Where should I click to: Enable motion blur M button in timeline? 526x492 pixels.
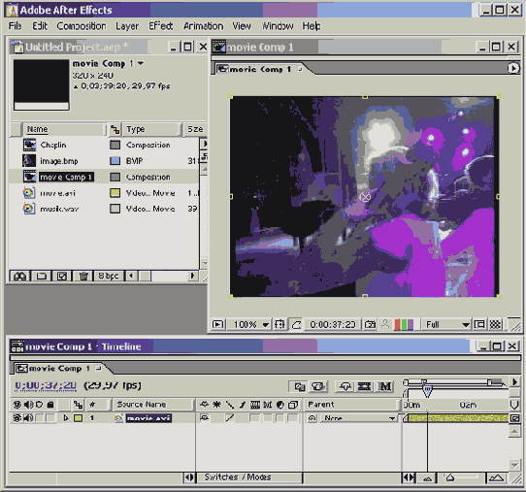point(384,386)
